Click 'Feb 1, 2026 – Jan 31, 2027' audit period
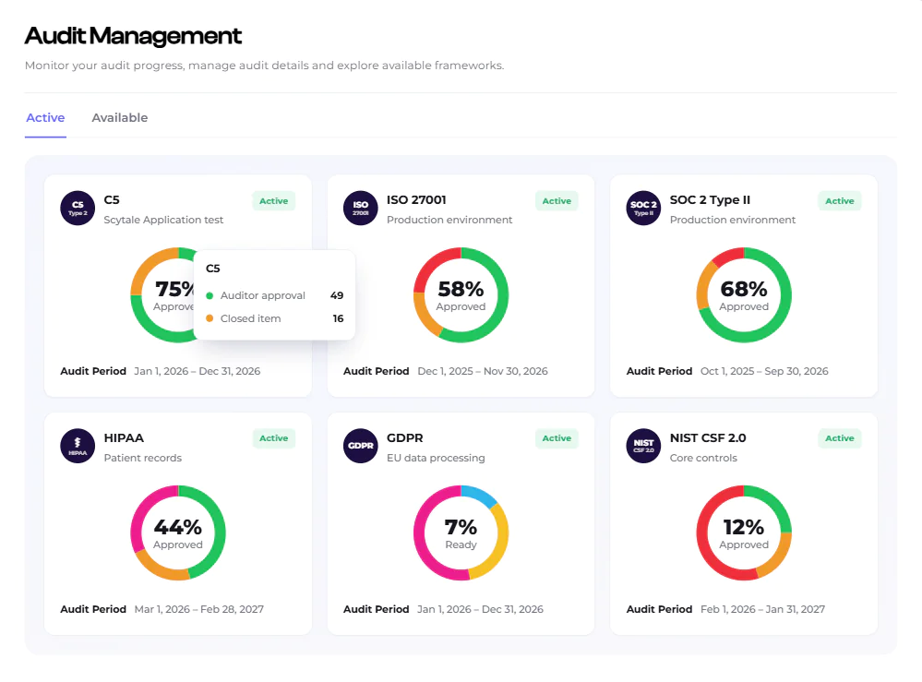Image resolution: width=922 pixels, height=682 pixels. (762, 610)
